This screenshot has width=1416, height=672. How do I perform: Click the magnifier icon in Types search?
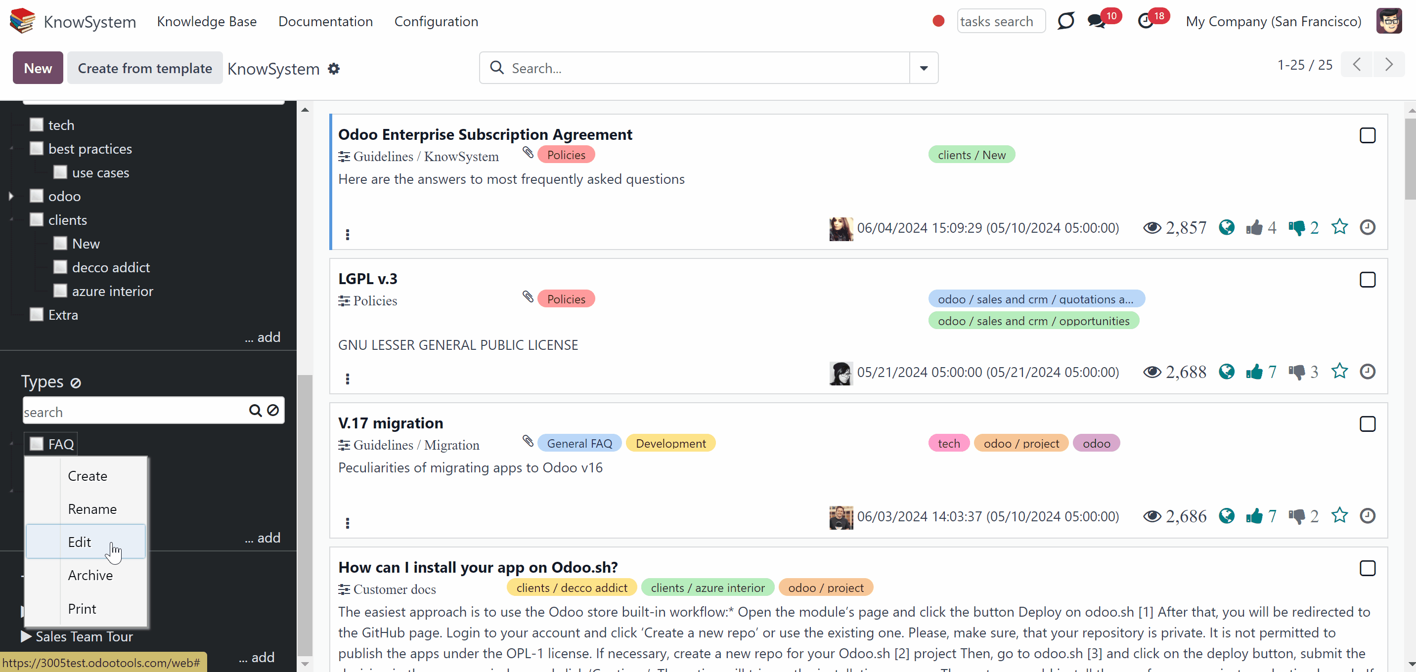255,411
